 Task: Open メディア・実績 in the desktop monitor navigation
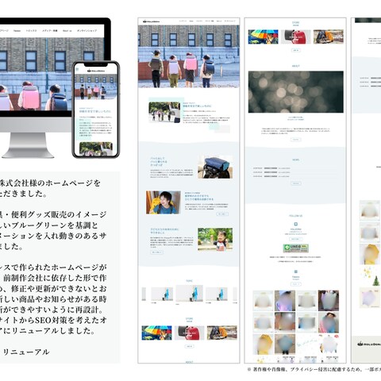(x=50, y=31)
